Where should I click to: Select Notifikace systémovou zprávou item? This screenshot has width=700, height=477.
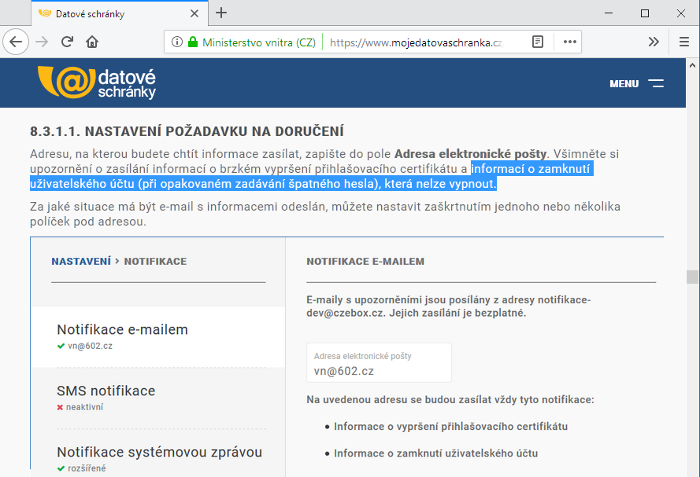(x=158, y=459)
